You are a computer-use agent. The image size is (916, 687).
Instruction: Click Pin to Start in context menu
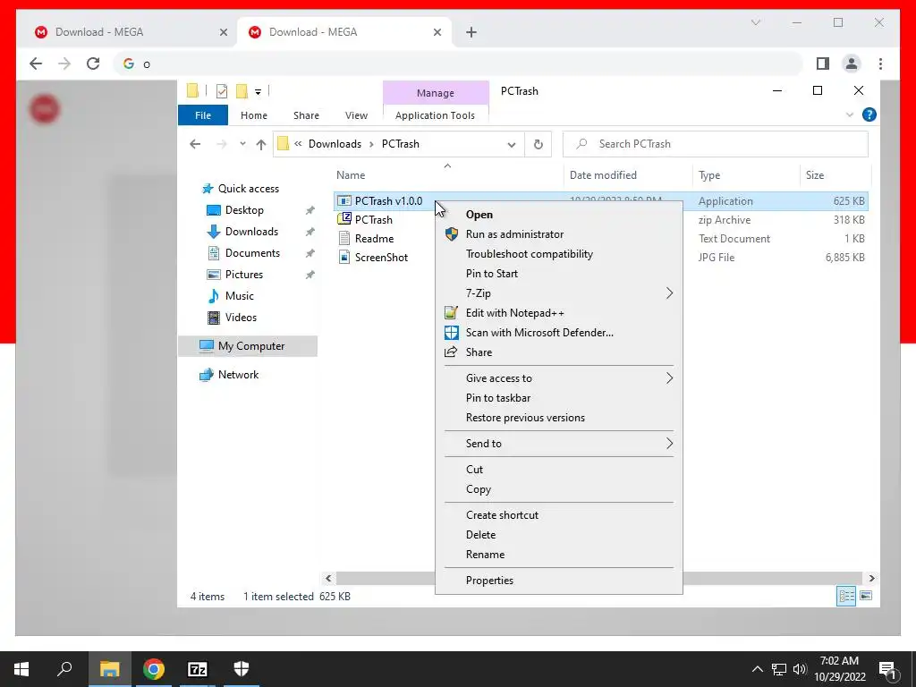pos(558,274)
